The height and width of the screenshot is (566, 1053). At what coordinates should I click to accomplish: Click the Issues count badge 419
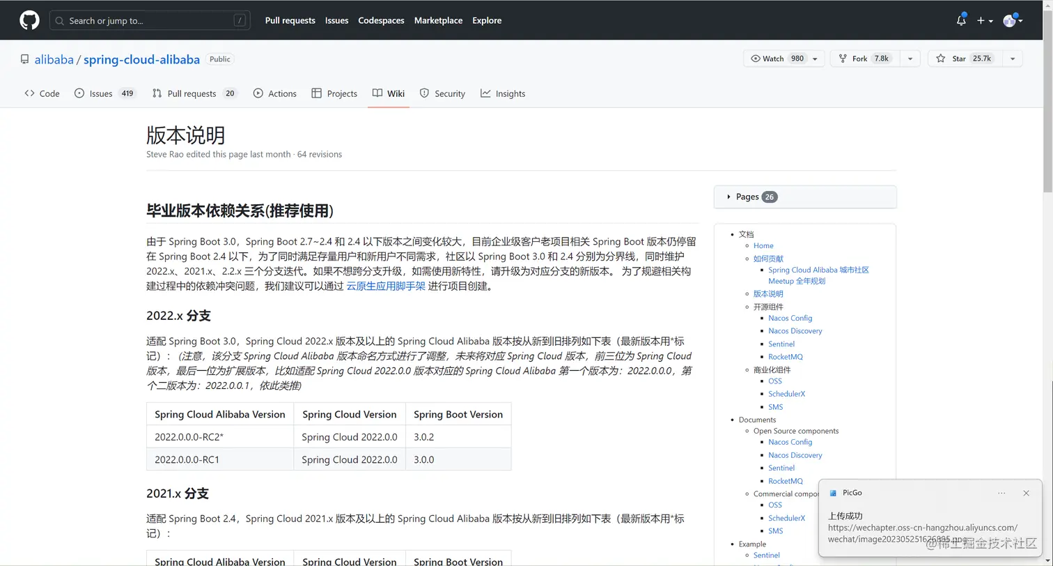[127, 93]
